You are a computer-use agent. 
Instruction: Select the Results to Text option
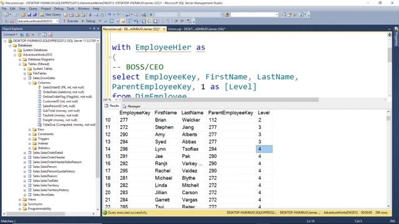[144, 21]
